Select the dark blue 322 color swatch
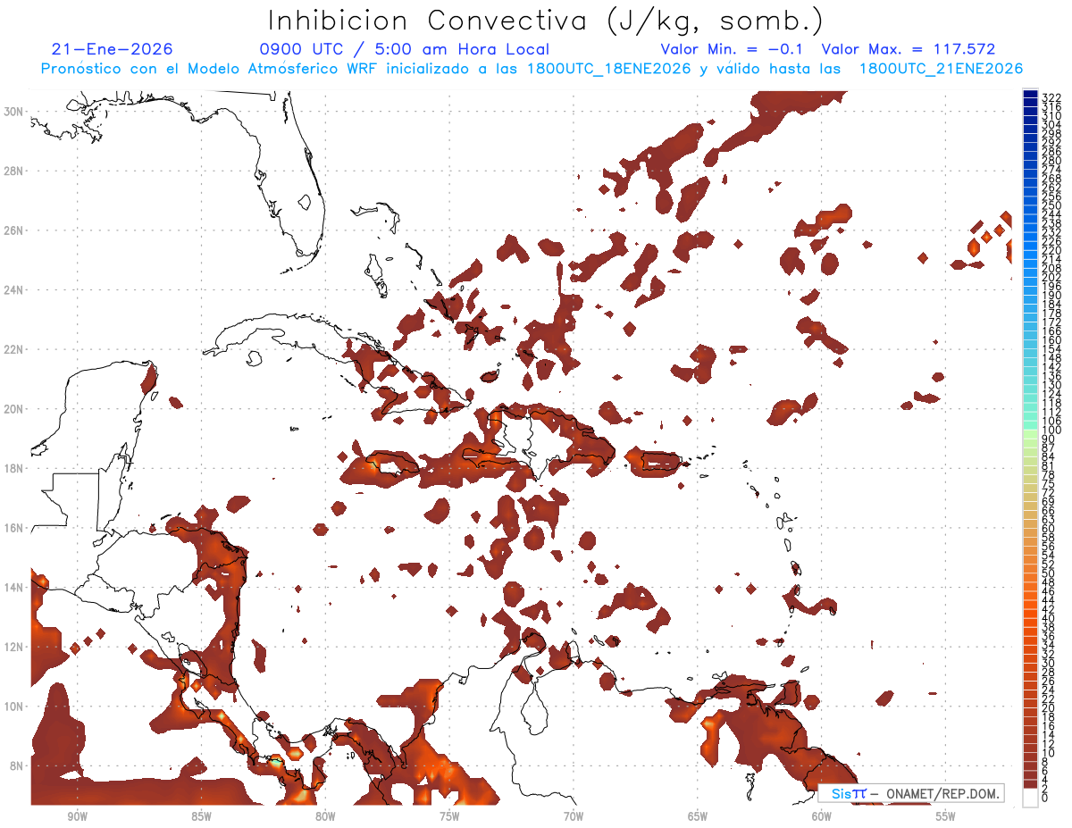 tap(1030, 93)
